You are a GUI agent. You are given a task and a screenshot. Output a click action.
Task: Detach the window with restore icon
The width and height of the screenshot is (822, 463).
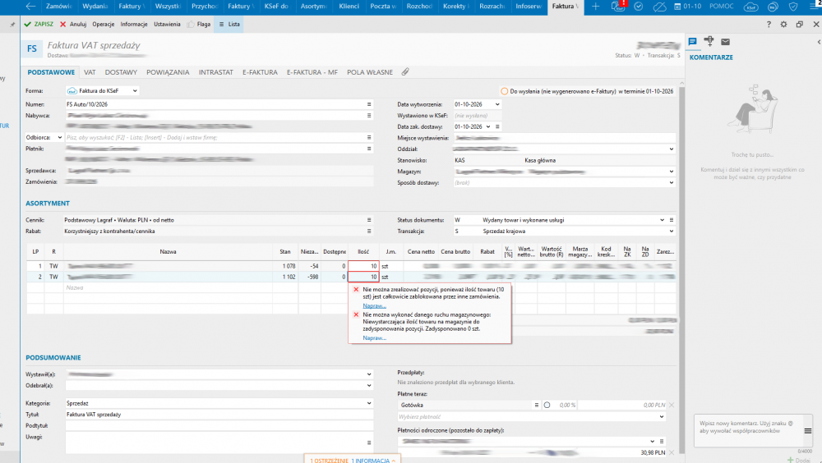tap(800, 24)
